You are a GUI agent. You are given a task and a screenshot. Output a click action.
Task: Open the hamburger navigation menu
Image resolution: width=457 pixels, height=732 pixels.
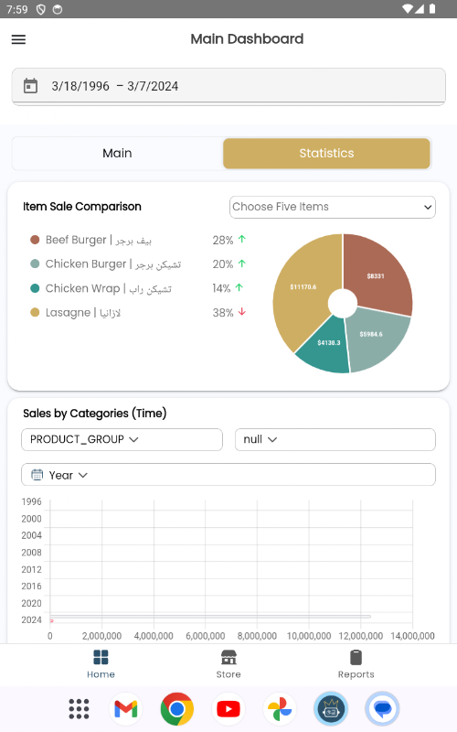(x=18, y=39)
